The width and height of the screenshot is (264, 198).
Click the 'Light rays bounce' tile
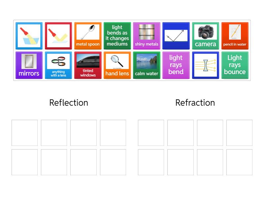235,65
